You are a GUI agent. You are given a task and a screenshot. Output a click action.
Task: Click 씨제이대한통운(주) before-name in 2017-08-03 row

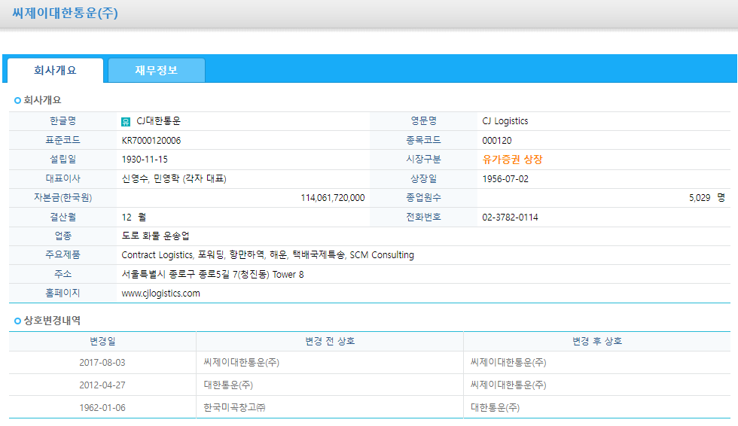pos(242,363)
